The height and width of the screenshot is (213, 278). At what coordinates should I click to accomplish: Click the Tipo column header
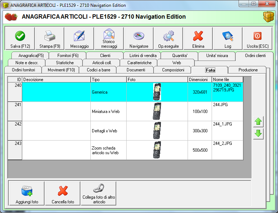pyautogui.click(x=108, y=80)
